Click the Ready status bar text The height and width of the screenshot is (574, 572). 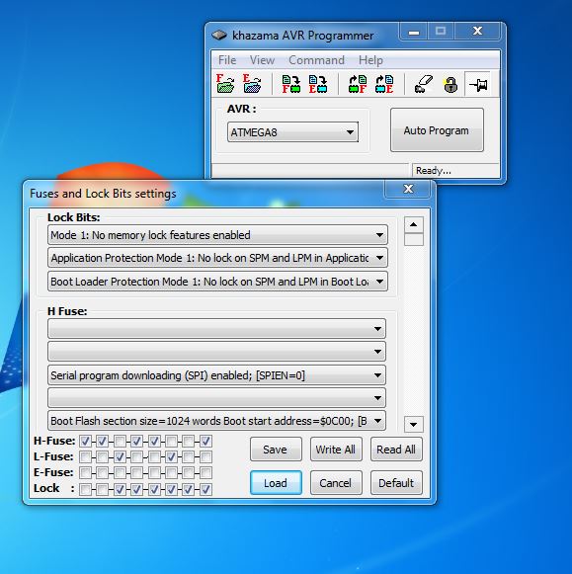tap(434, 171)
